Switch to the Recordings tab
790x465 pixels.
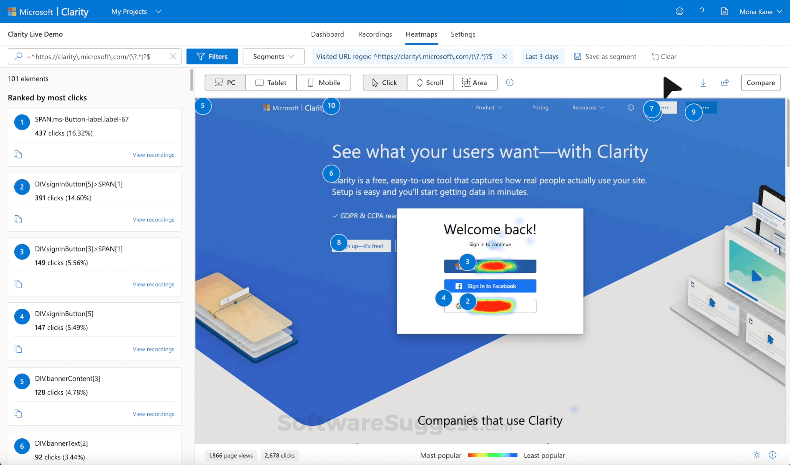pyautogui.click(x=375, y=34)
